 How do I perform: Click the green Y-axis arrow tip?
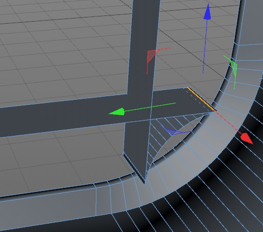117,112
